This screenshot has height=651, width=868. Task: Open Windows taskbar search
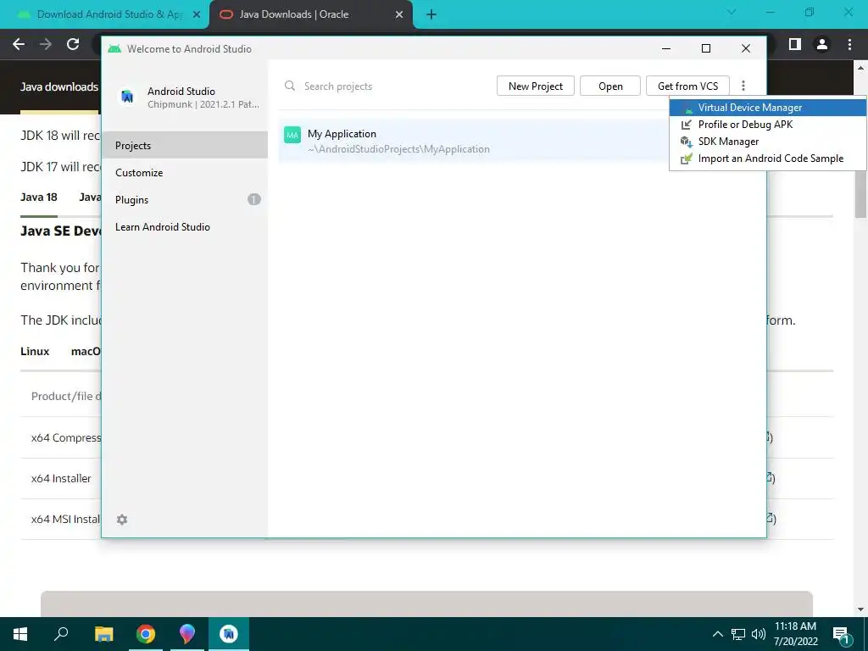pyautogui.click(x=61, y=634)
